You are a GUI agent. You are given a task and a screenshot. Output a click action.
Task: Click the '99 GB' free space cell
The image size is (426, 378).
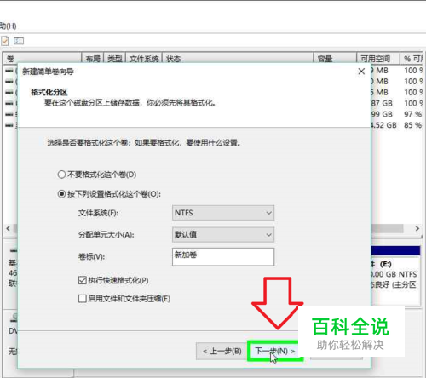382,114
